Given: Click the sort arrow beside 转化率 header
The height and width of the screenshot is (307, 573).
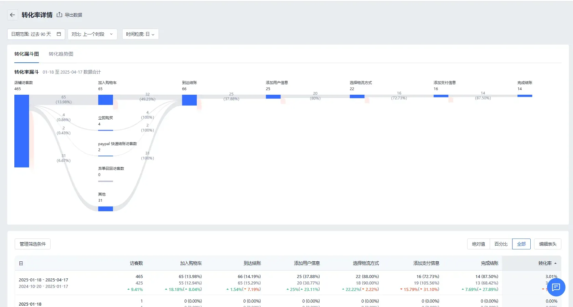Looking at the screenshot, I should [x=555, y=263].
